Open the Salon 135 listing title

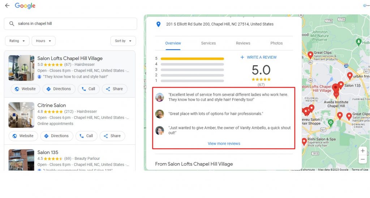click(48, 152)
